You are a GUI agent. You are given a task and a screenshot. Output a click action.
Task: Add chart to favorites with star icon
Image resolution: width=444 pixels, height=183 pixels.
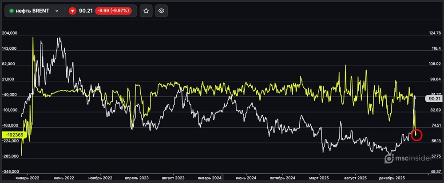point(146,11)
